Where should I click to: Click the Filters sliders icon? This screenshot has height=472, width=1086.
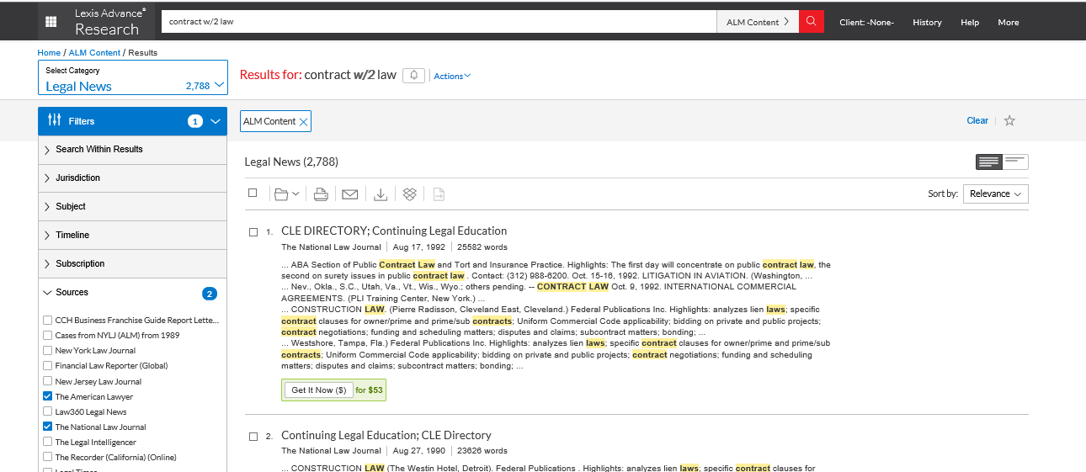point(55,120)
